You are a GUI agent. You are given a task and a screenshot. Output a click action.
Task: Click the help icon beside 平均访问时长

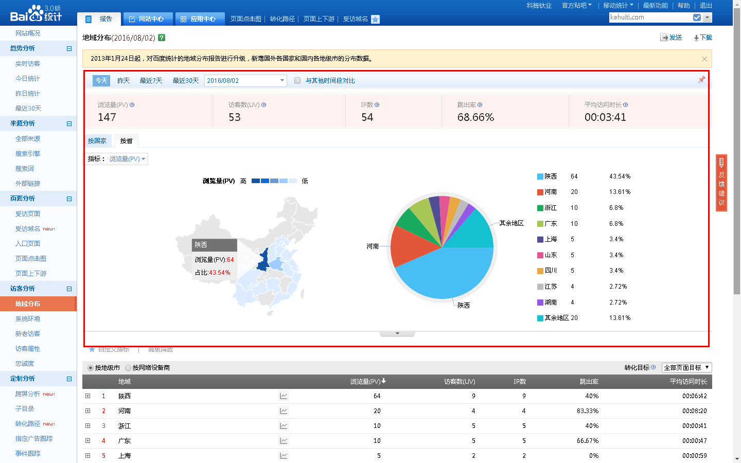point(626,105)
